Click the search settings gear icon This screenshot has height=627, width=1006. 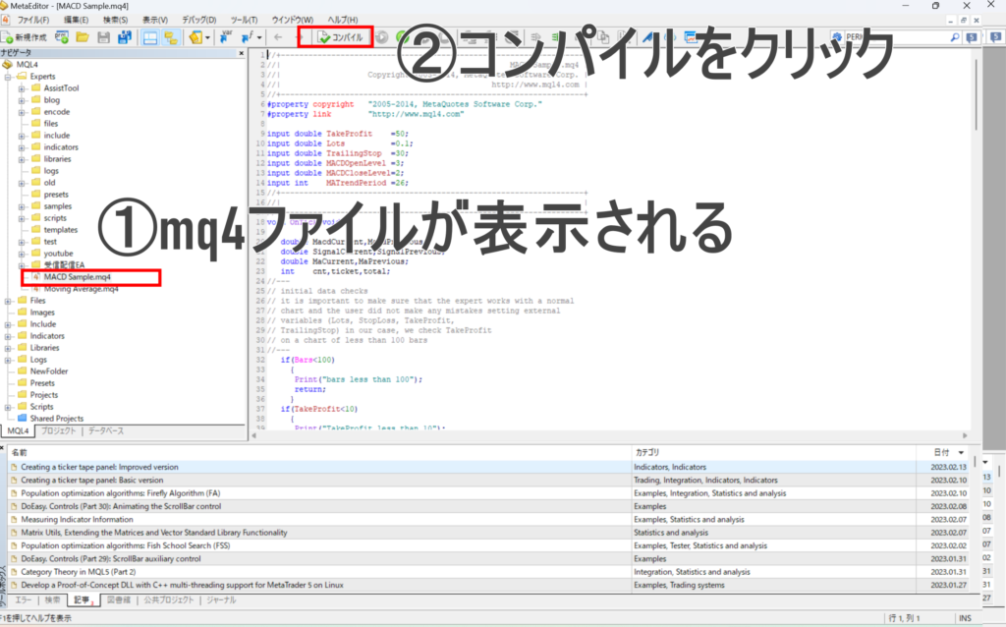point(837,37)
